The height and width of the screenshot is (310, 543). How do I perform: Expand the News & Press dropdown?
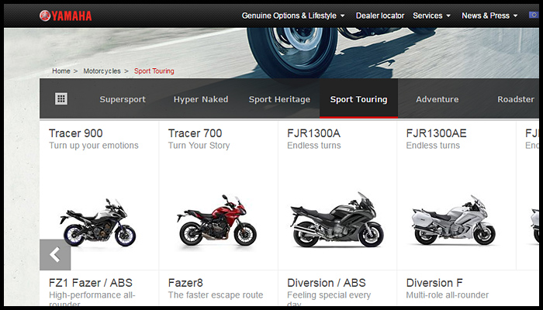click(x=489, y=15)
